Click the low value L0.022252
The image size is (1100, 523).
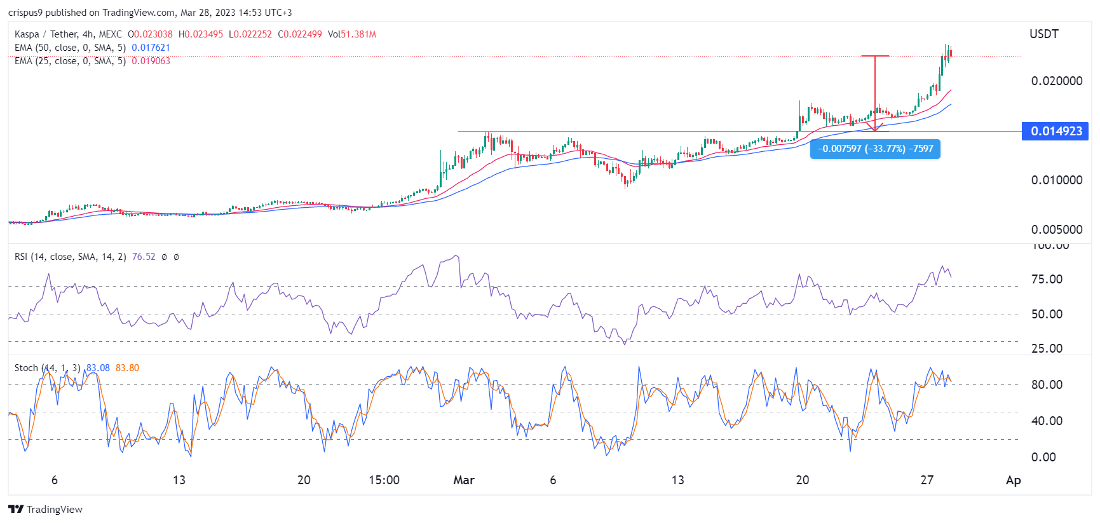(250, 34)
